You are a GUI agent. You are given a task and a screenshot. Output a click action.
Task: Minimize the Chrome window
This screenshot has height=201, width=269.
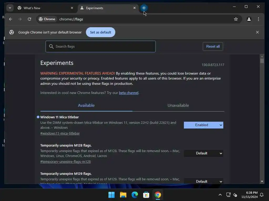(x=234, y=7)
